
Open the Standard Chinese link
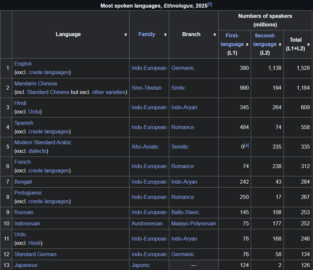click(x=48, y=92)
